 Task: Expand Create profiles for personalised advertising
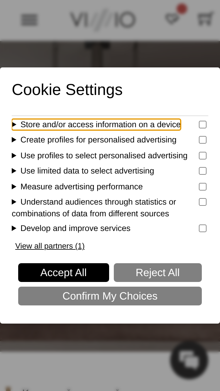(x=94, y=140)
